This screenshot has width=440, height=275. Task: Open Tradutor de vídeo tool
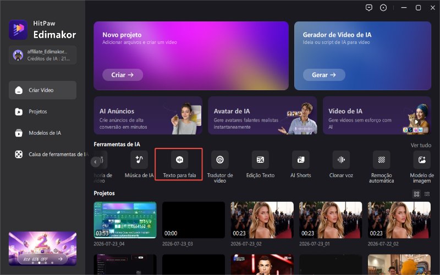point(220,167)
